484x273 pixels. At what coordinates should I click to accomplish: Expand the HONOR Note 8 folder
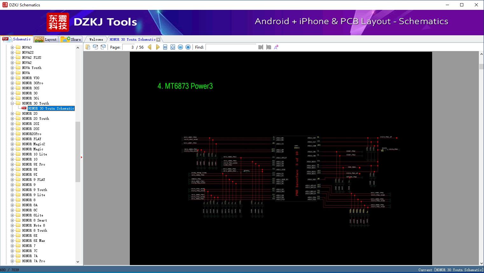coord(12,225)
